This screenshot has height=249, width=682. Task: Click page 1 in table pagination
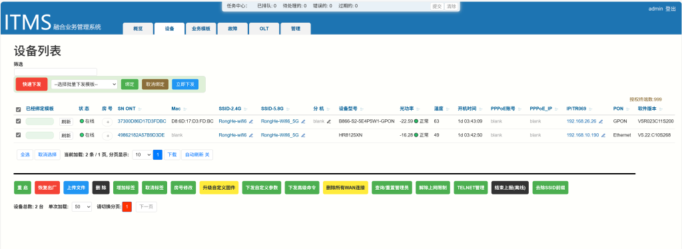click(158, 154)
